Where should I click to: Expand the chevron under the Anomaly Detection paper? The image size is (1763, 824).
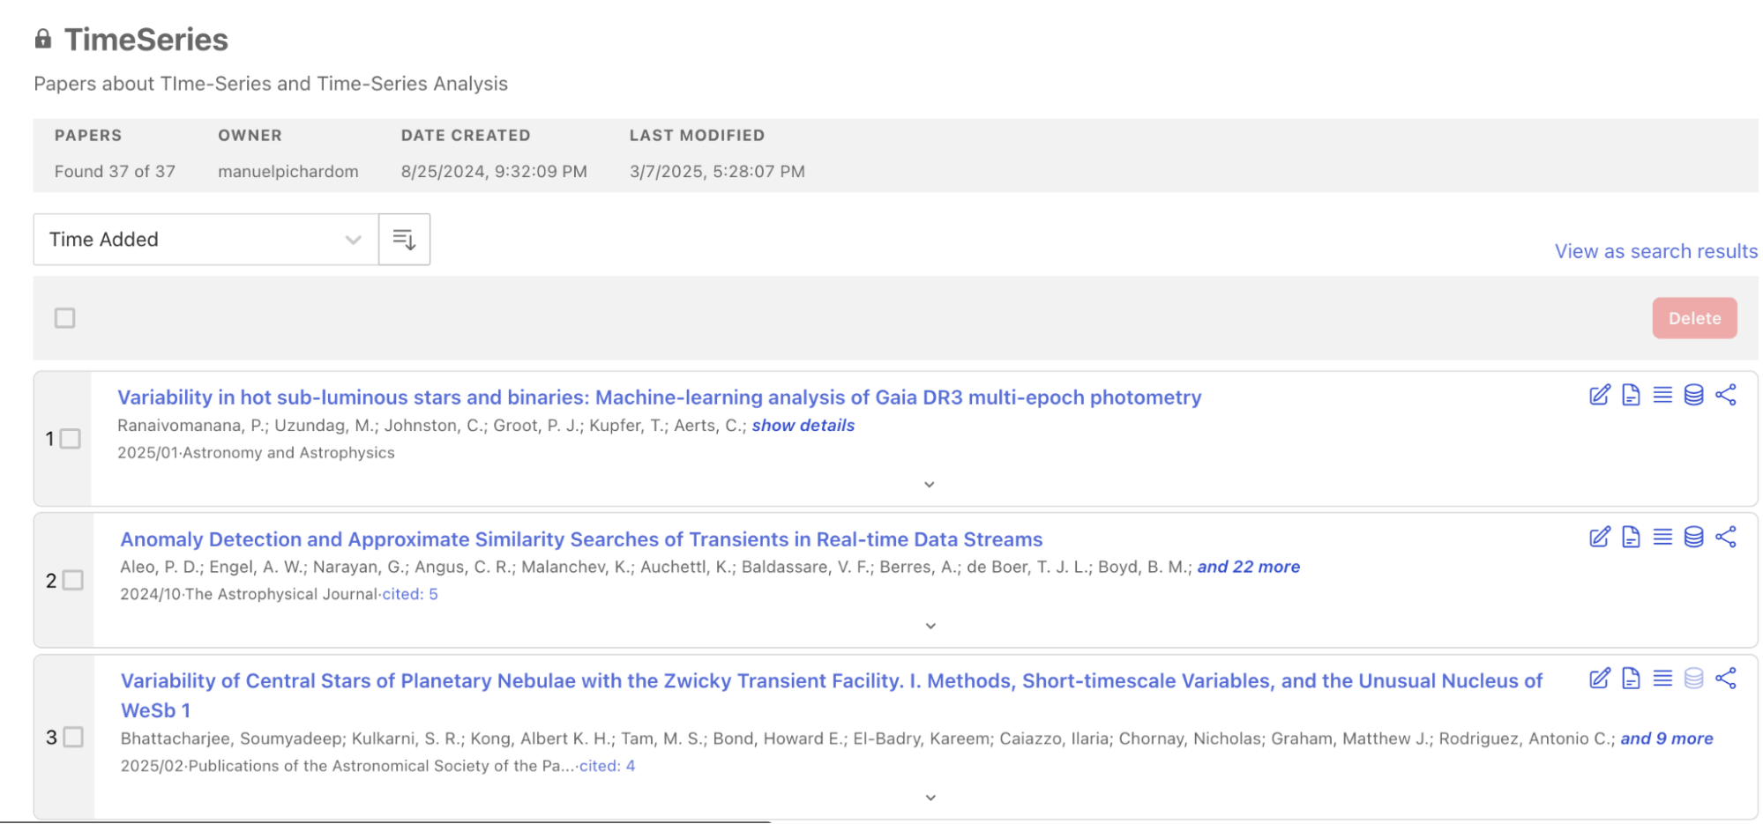(930, 626)
